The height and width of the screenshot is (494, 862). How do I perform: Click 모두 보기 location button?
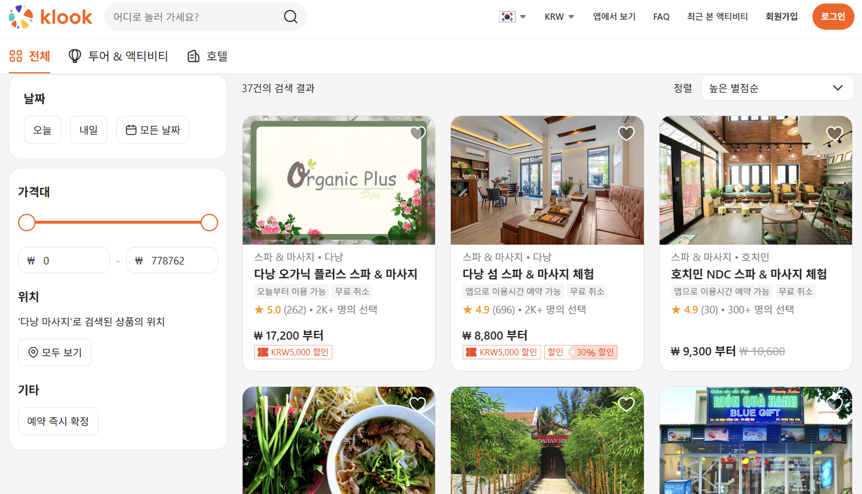pos(55,352)
